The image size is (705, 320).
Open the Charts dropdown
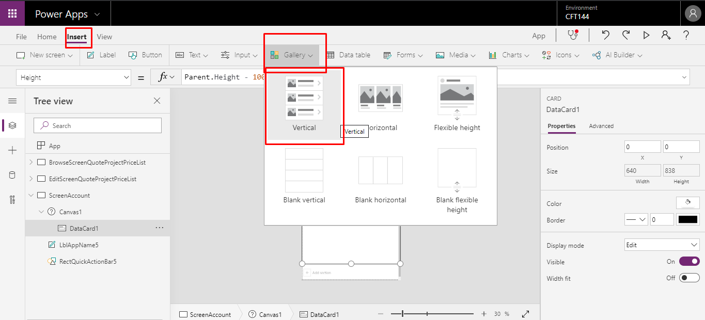coord(509,55)
